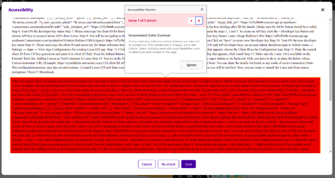Click the 'Accessibility Checker' popup title
The height and width of the screenshot is (178, 335).
coord(141,10)
